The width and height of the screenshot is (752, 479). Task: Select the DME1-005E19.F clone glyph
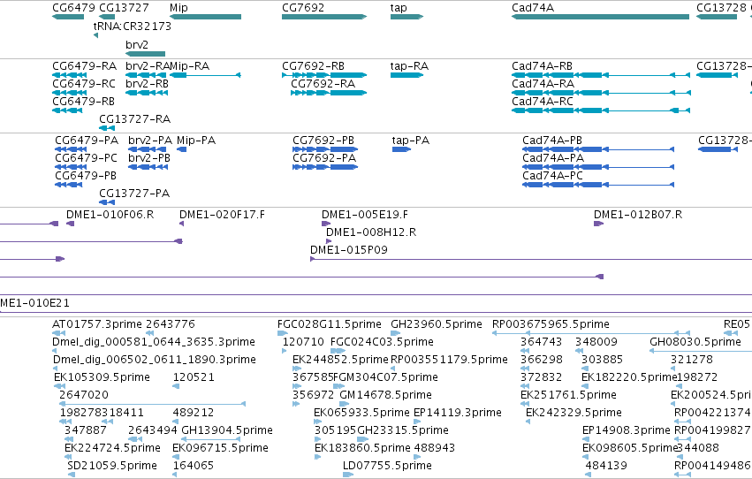click(x=326, y=224)
